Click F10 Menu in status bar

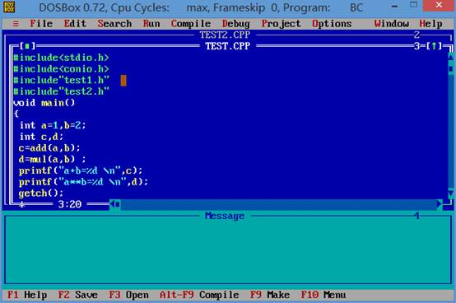click(x=323, y=295)
